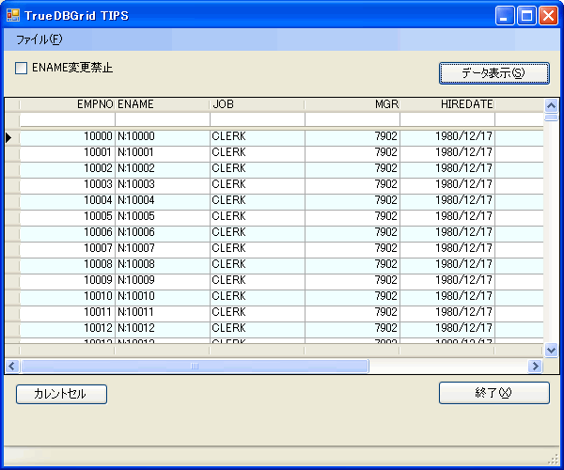
Task: Click the filter field under ENAME column
Action: 162,119
